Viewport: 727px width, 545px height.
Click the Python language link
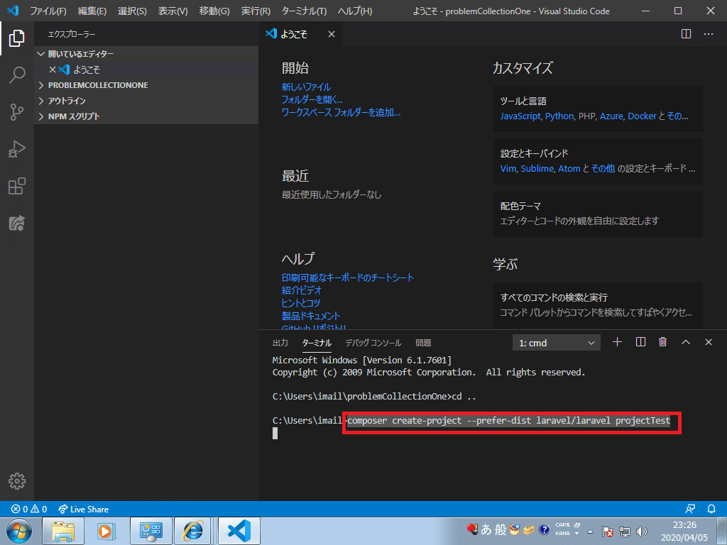pos(559,116)
